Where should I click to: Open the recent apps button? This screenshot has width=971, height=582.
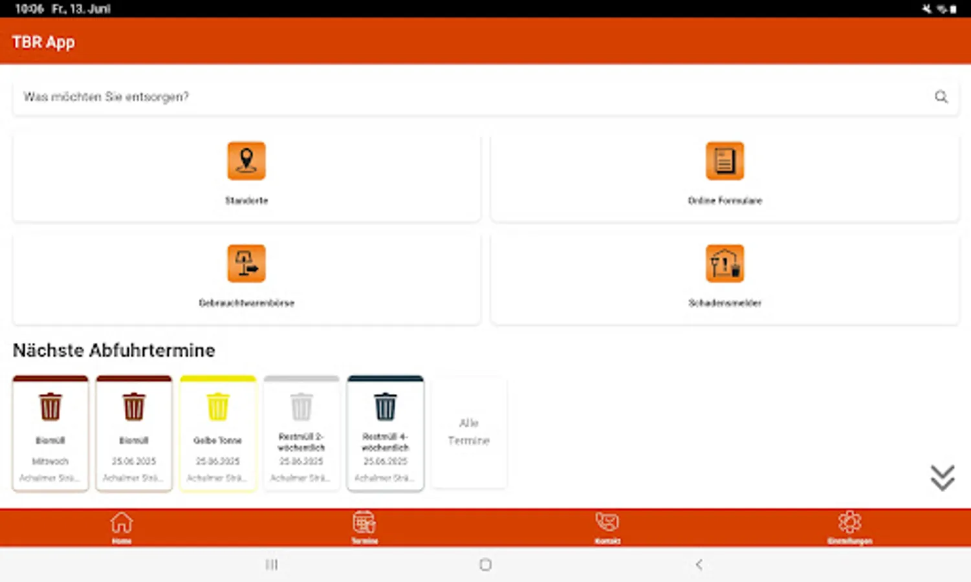click(272, 564)
